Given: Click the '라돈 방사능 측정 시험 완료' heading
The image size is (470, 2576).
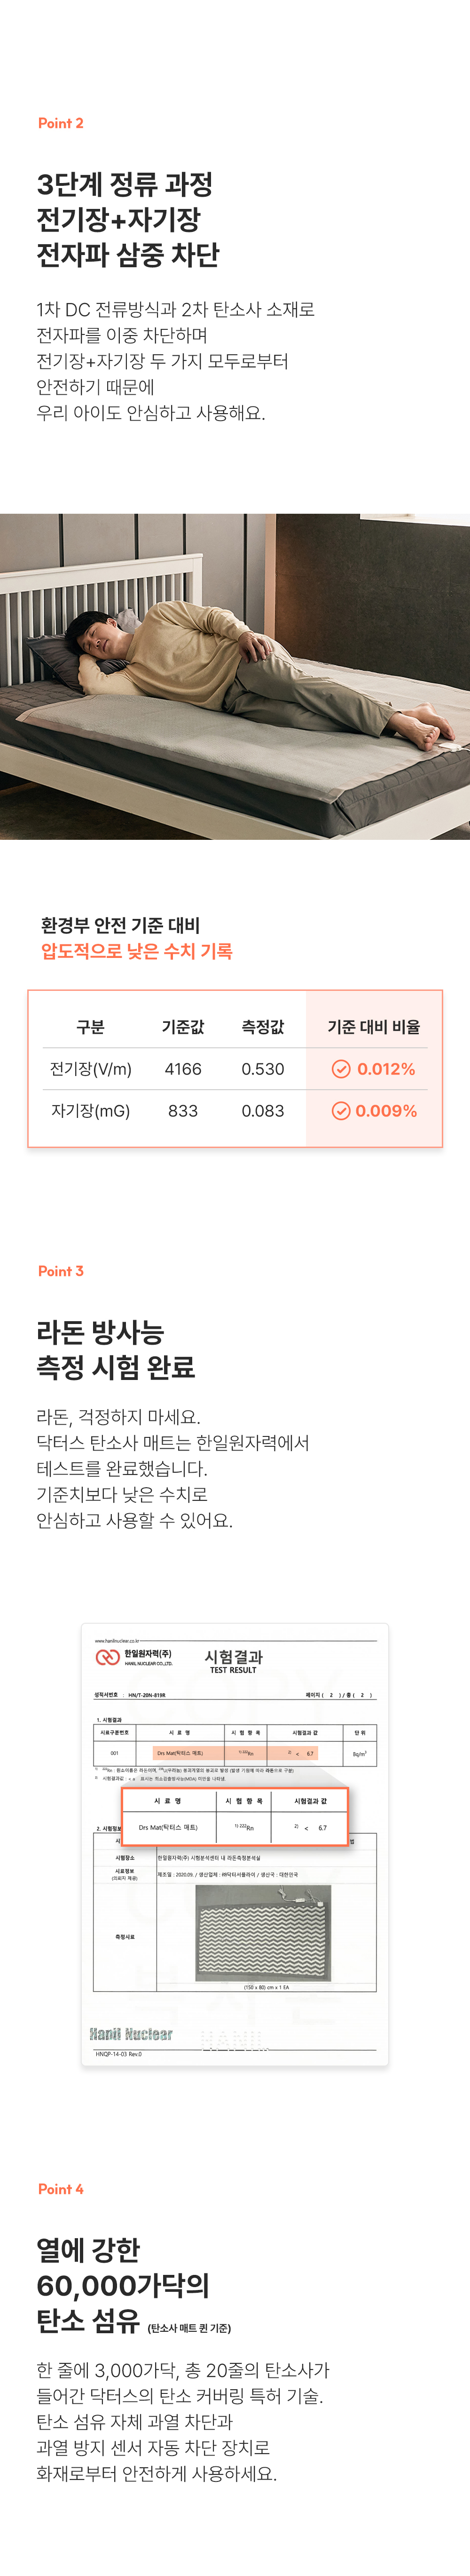Looking at the screenshot, I should [116, 1349].
